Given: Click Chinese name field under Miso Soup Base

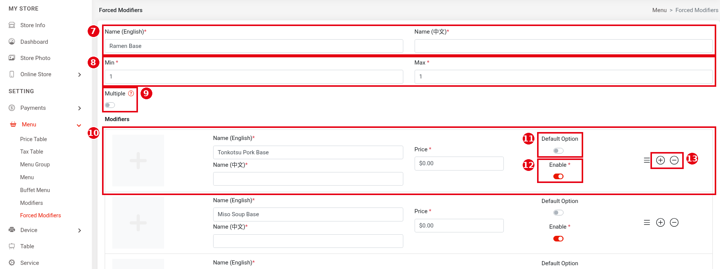Looking at the screenshot, I should click(308, 241).
